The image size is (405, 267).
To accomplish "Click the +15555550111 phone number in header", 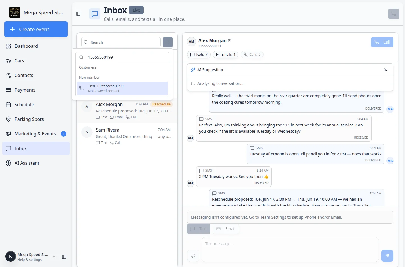I will click(x=210, y=46).
